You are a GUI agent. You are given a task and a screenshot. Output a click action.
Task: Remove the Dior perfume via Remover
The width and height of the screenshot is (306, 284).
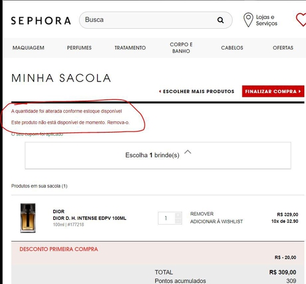click(x=202, y=214)
